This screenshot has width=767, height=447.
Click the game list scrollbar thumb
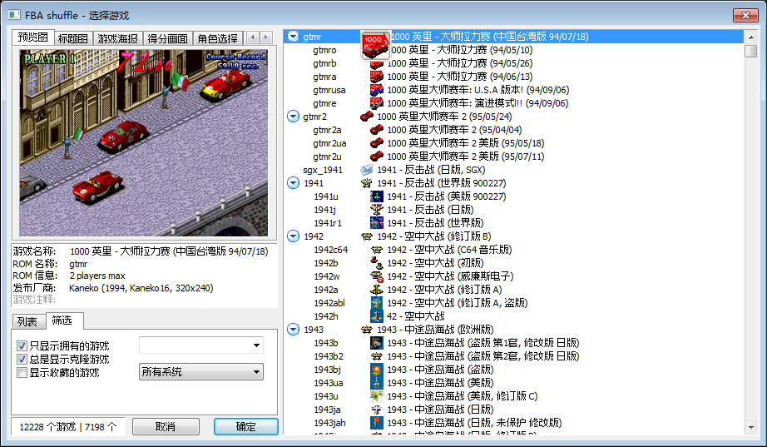point(751,51)
